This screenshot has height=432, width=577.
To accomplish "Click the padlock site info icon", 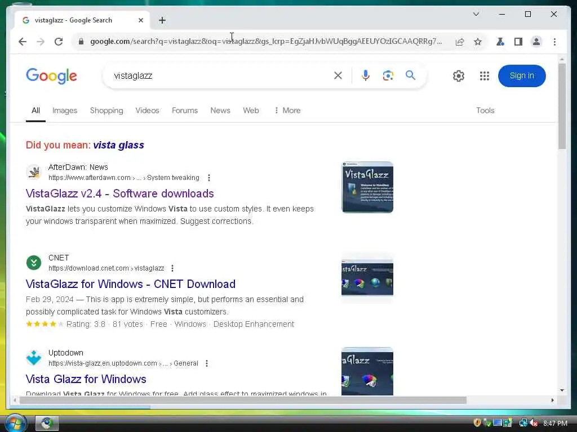I will click(x=81, y=42).
